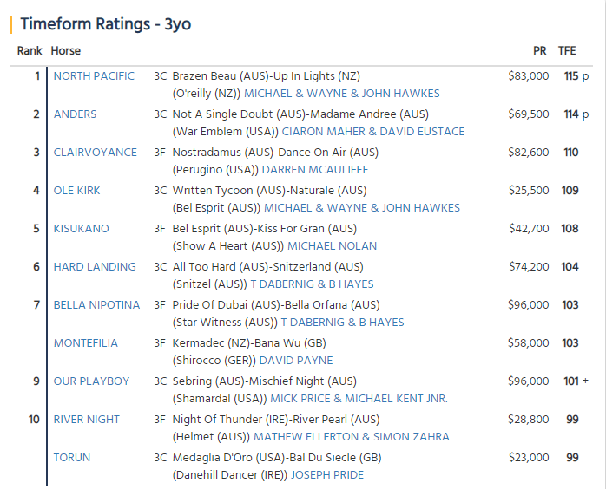Click the TFE column header
Screen dimensions: 606x489
(567, 51)
